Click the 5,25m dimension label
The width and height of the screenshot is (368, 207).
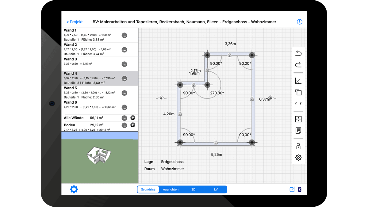pyautogui.click(x=217, y=155)
